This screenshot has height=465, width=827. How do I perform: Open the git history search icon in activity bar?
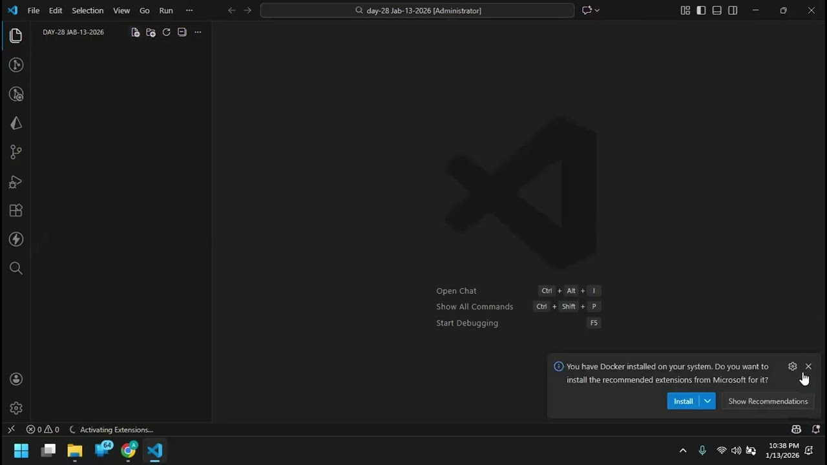pyautogui.click(x=16, y=94)
